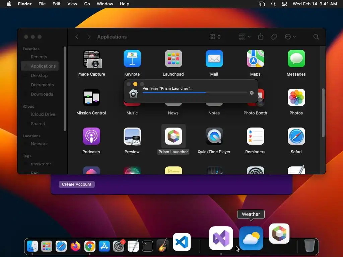Image resolution: width=343 pixels, height=257 pixels.
Task: Open Image Capture in Applications
Action: click(x=91, y=59)
